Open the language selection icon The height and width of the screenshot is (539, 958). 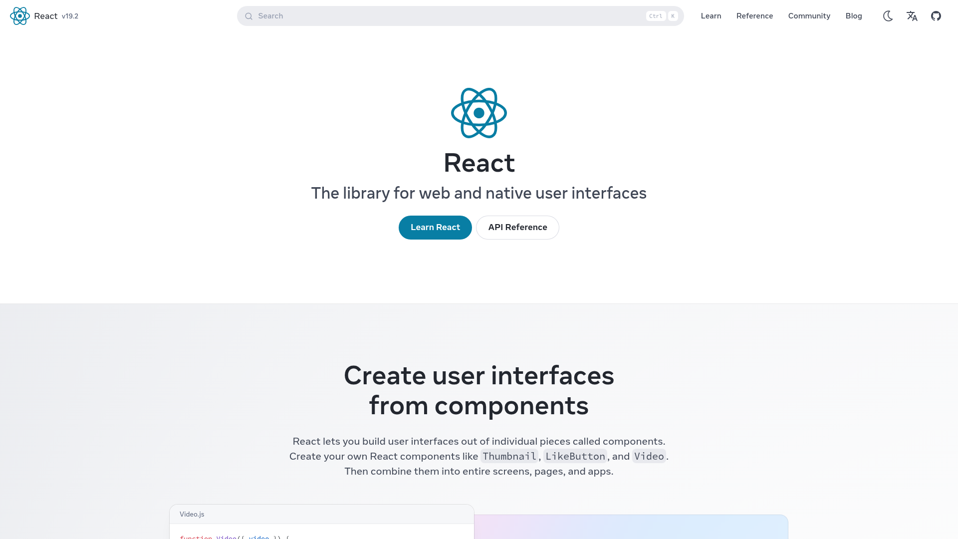click(912, 16)
